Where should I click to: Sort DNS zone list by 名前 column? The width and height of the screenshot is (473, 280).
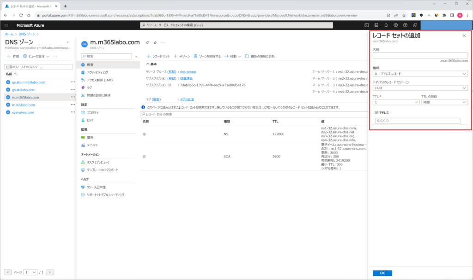12,74
